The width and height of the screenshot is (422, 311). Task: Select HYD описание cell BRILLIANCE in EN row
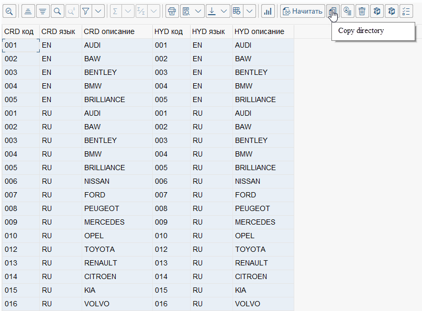[263, 99]
